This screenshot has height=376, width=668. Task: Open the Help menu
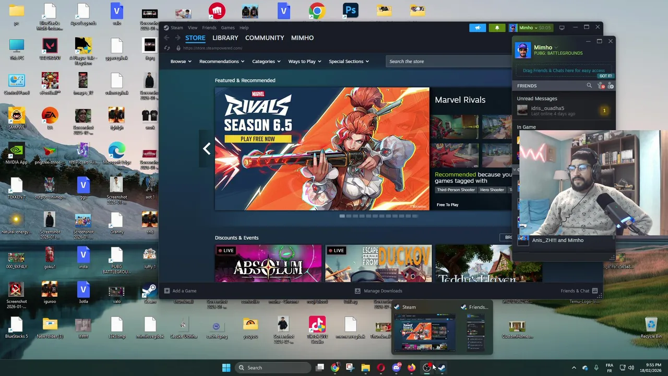point(244,28)
